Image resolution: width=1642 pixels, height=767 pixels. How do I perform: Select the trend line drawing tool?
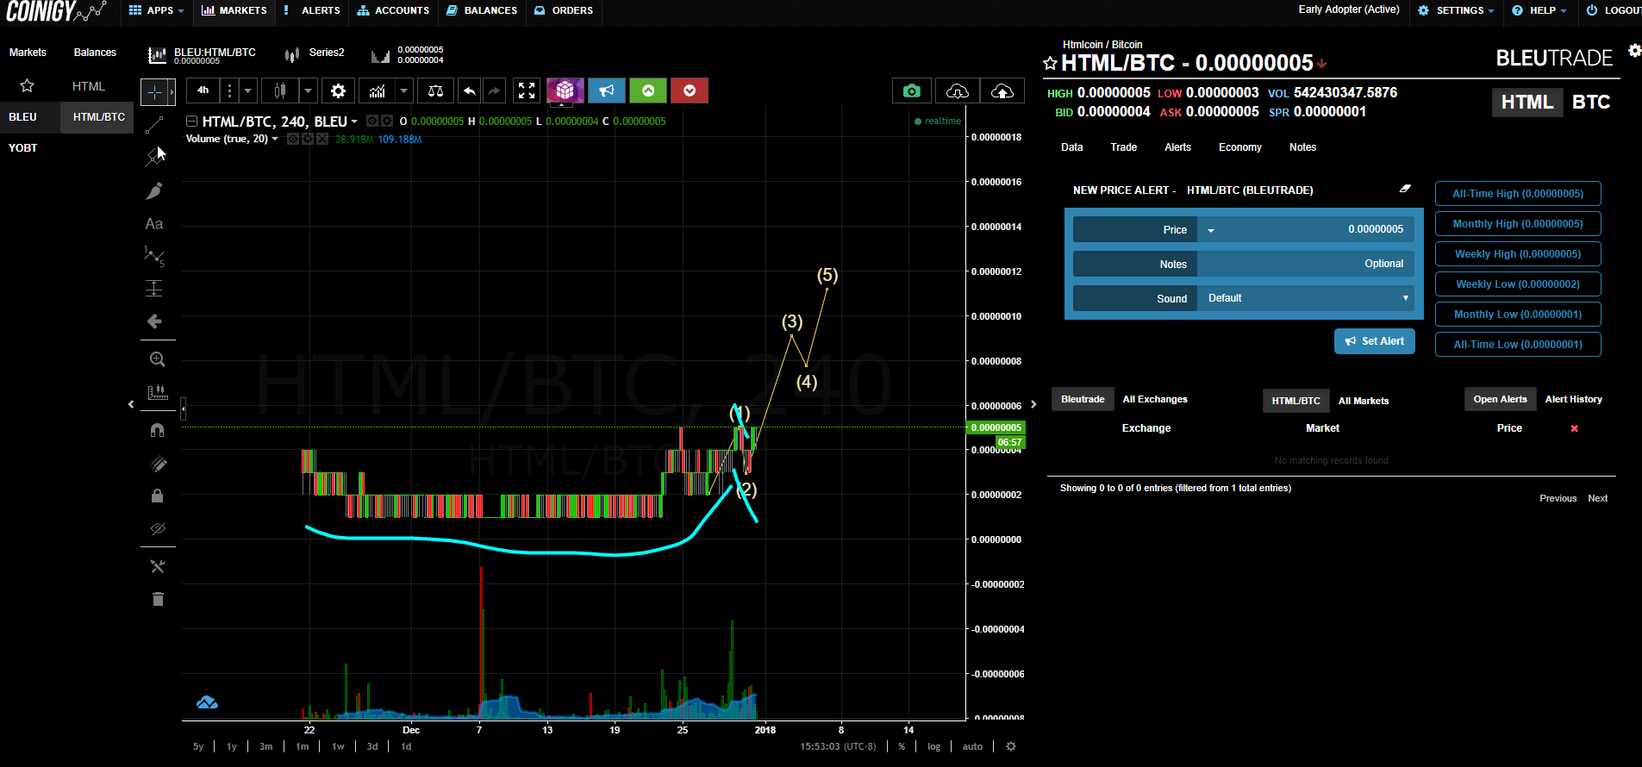[x=154, y=125]
